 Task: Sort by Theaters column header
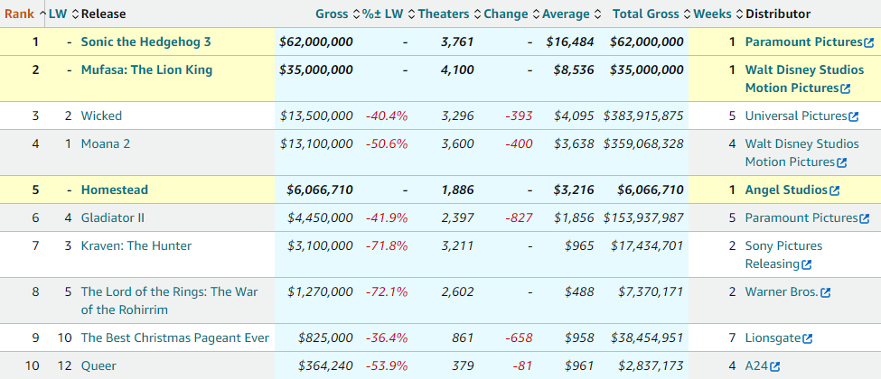click(443, 14)
